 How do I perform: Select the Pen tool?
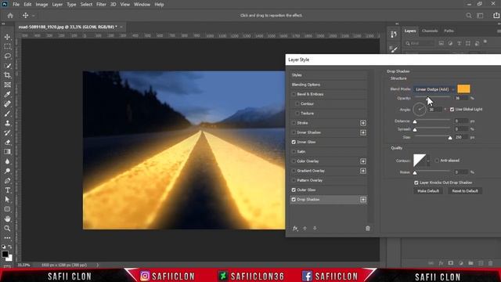7,181
